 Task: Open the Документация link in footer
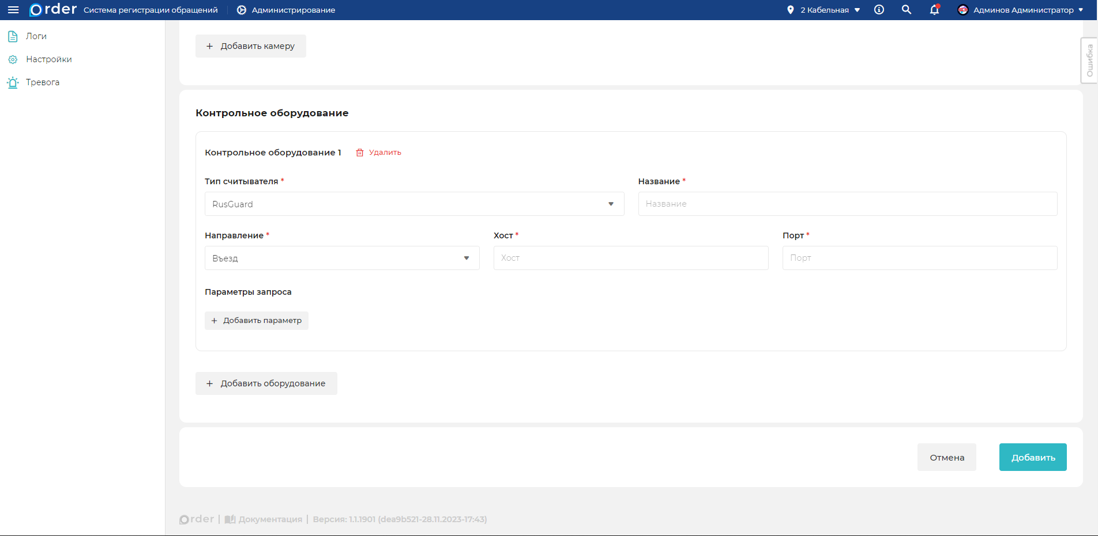pyautogui.click(x=270, y=519)
